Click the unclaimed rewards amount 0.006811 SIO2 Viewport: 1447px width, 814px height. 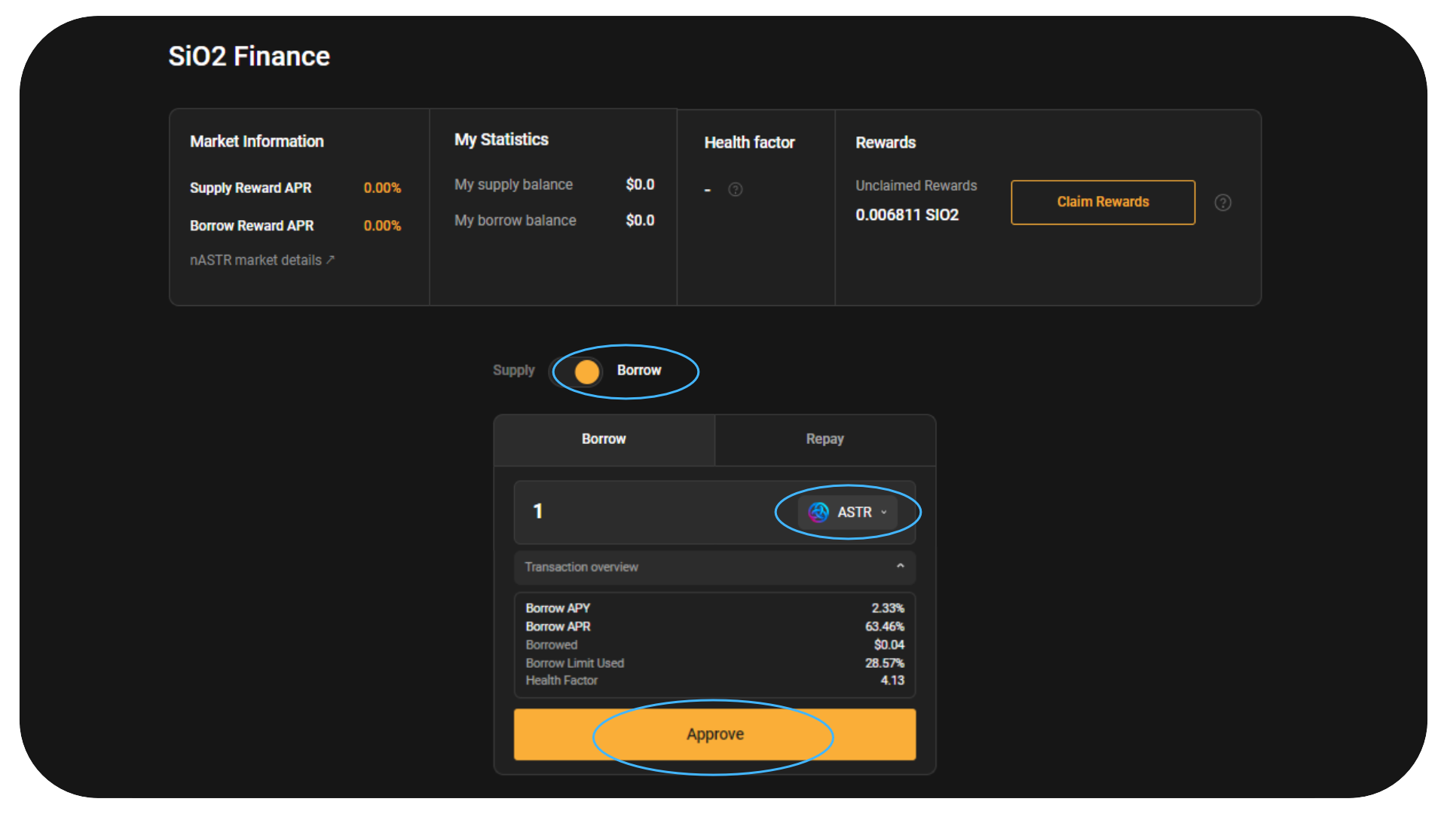tap(907, 215)
